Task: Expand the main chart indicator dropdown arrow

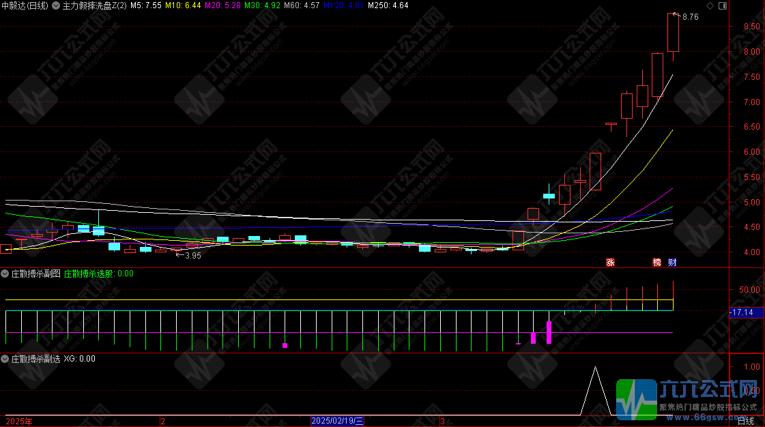Action: pos(56,5)
